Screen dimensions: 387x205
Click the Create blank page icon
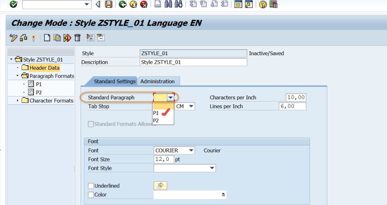coord(47,38)
